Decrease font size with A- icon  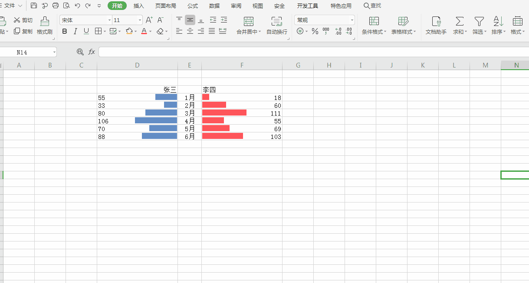[160, 20]
